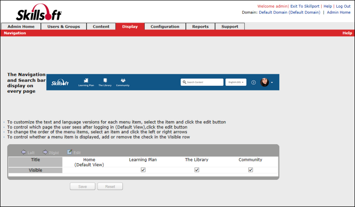This screenshot has height=207, width=355.
Task: Click the Admin Home link in header
Action: click(x=339, y=12)
